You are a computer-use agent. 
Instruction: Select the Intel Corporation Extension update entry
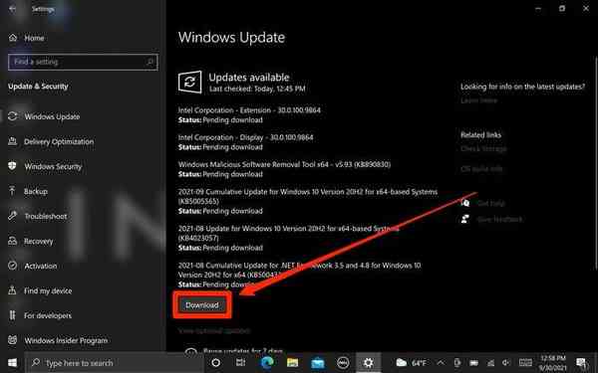[x=249, y=115]
